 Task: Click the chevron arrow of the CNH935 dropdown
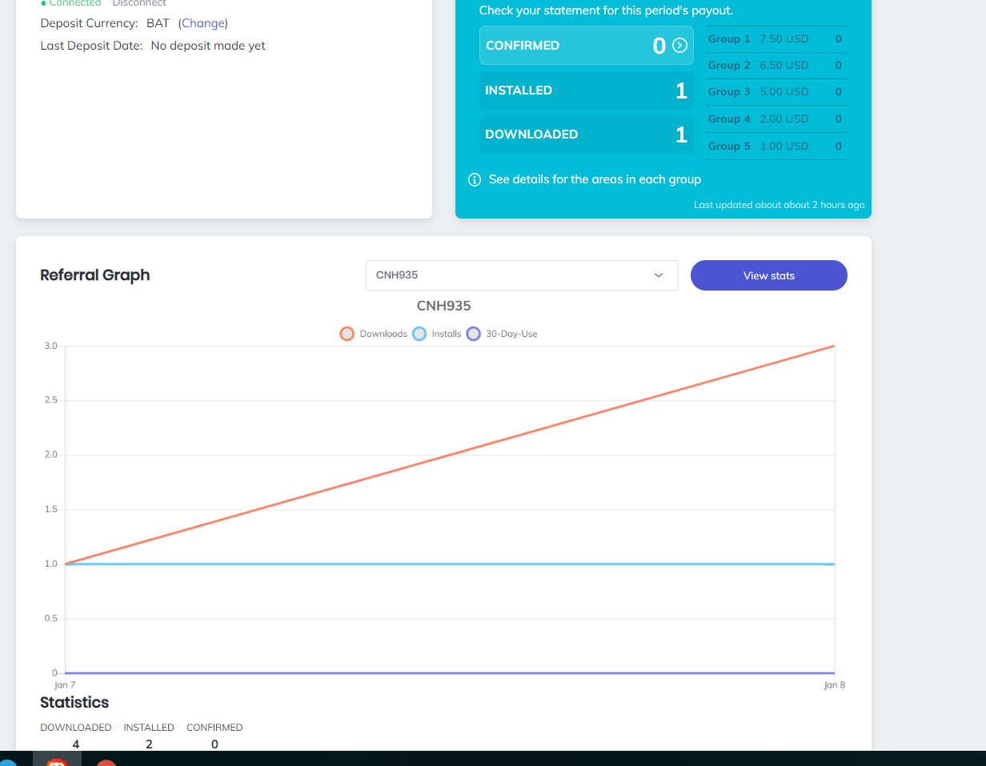(659, 275)
